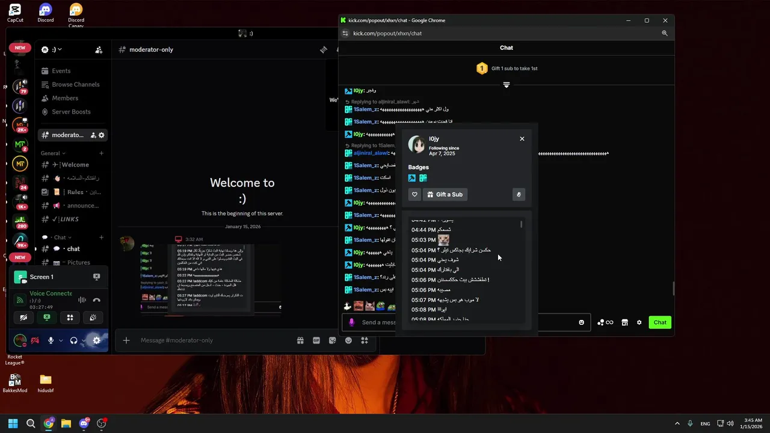The image size is (770, 433).
Task: Click the l0jy avatar in user card
Action: [x=416, y=144]
